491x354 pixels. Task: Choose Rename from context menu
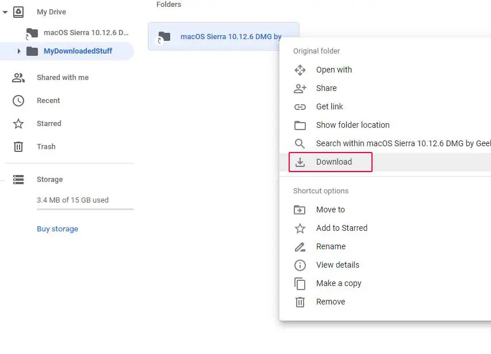pos(331,246)
